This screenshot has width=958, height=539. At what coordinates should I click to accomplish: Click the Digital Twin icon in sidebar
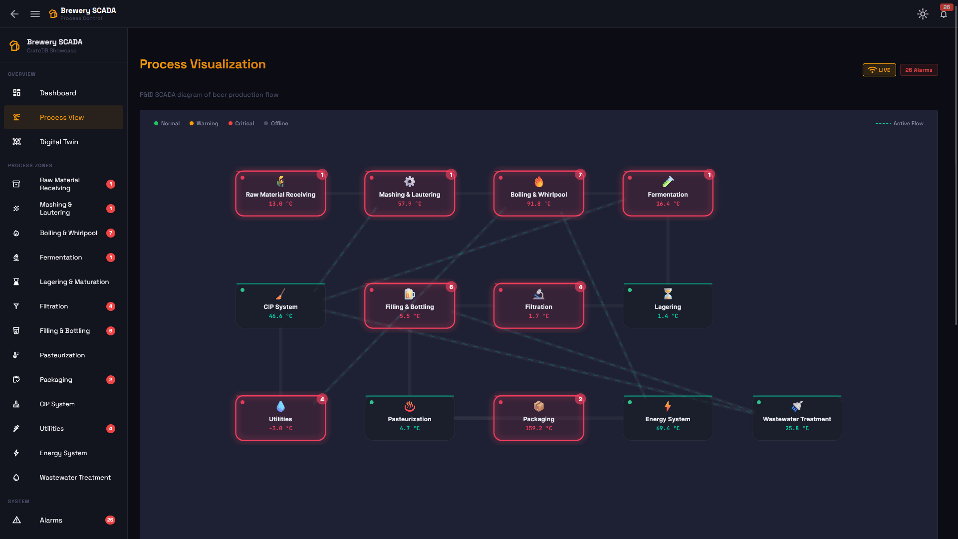(x=16, y=142)
